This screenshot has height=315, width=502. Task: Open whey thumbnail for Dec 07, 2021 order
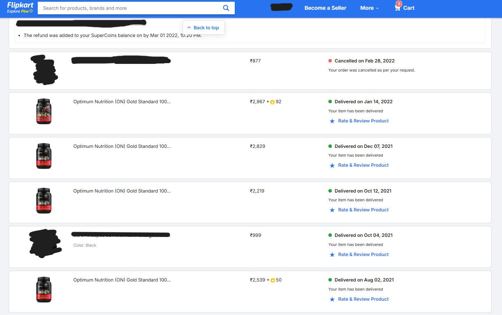tap(44, 156)
